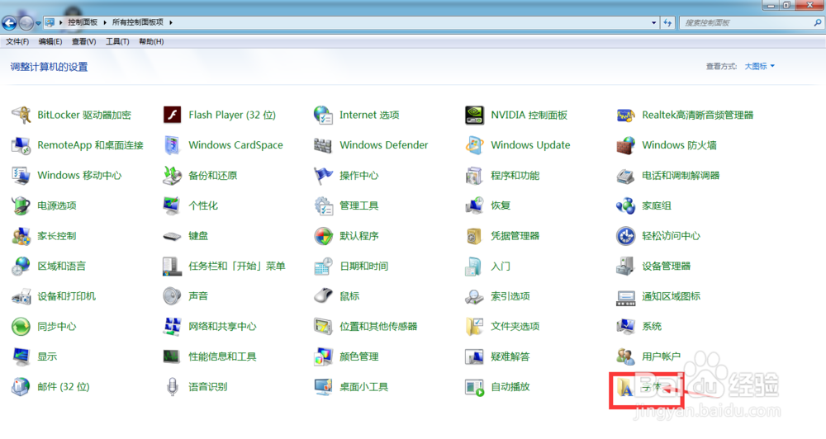Click the 索引选项 link
The height and width of the screenshot is (439, 826).
[x=510, y=296]
